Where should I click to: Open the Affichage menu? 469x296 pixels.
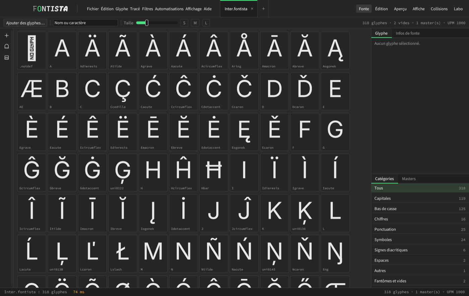coord(194,9)
